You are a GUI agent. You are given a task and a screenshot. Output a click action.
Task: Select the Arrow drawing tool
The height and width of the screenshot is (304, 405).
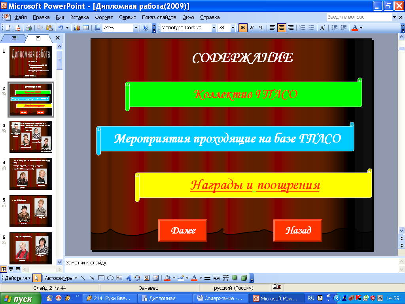click(x=92, y=278)
